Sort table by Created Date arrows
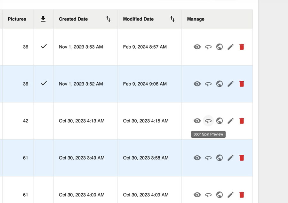 [108, 19]
